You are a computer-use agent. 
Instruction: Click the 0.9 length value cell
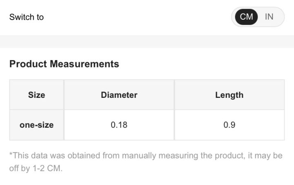(x=229, y=125)
